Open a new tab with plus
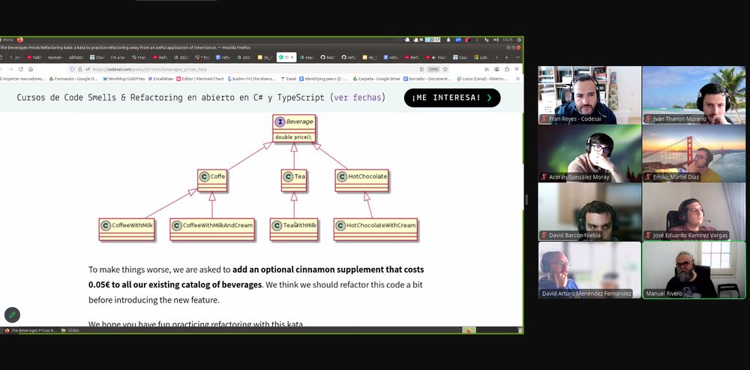The width and height of the screenshot is (750, 370). (506, 58)
